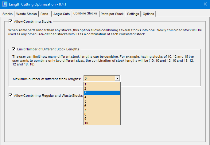Open the Settings tab
Viewport: 210px width, 145px height.
click(133, 14)
